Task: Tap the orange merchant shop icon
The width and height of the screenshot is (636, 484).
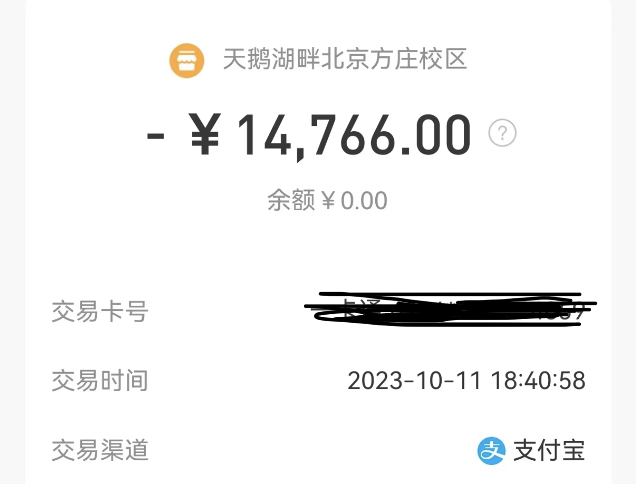Action: [186, 61]
